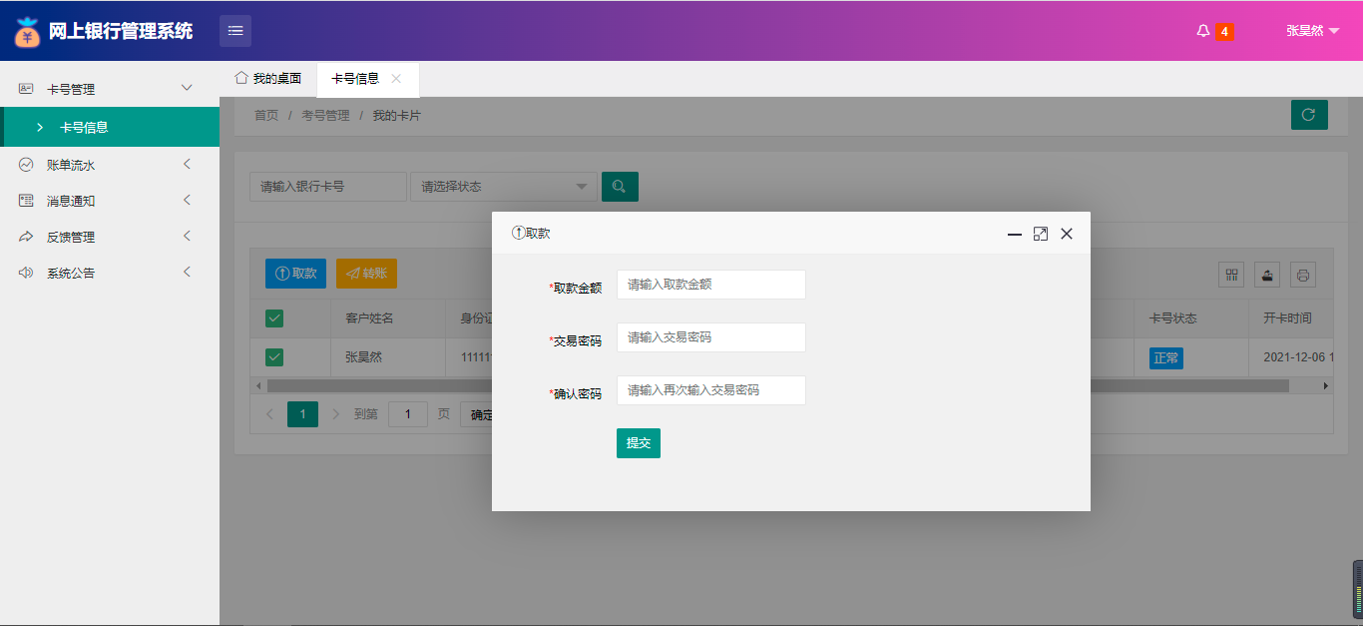The image size is (1363, 626).
Task: Open the column filter grid icon
Action: [x=1232, y=275]
